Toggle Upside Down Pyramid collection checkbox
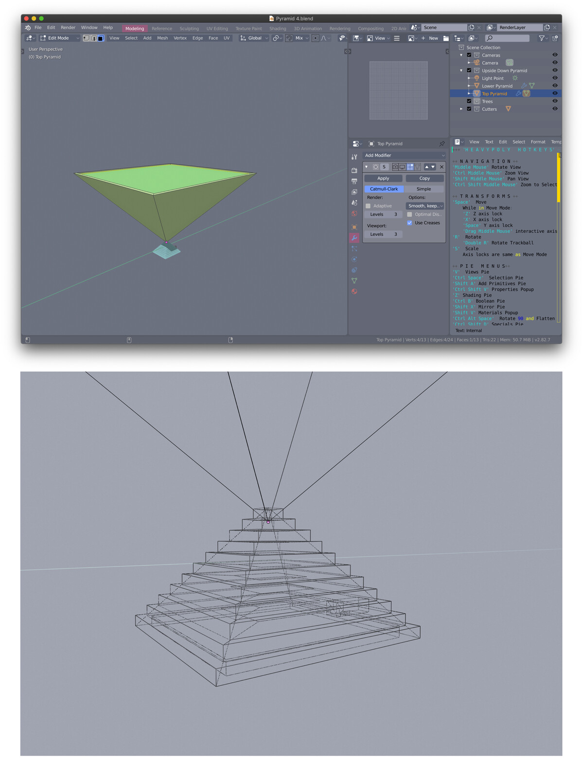 [x=469, y=71]
